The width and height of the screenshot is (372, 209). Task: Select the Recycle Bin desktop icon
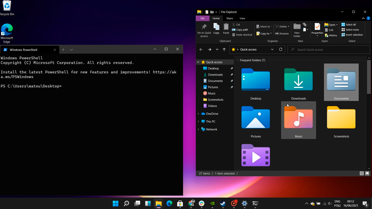[x=7, y=8]
